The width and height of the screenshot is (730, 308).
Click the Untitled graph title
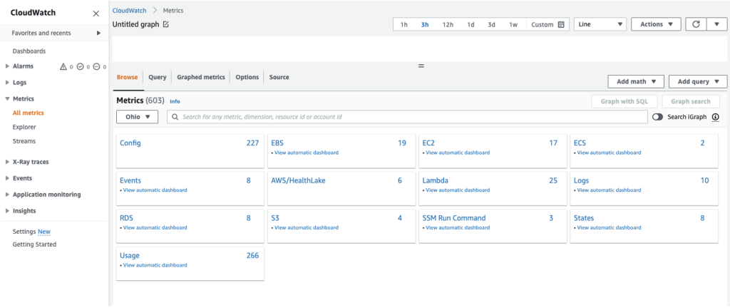point(136,24)
